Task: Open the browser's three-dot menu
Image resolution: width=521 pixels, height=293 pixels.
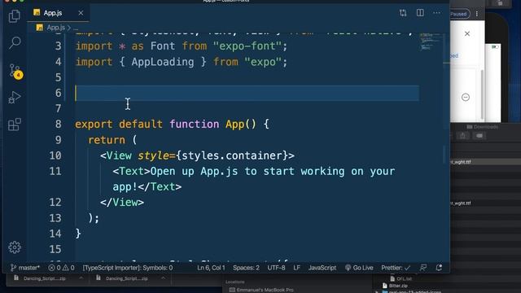Action: pos(477,14)
